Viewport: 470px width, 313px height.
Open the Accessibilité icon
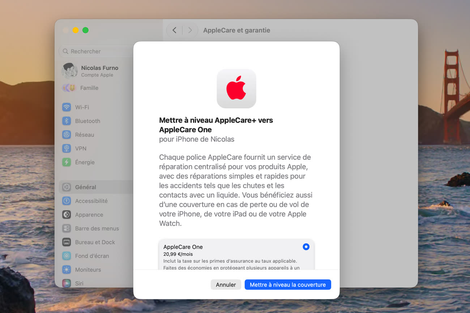coord(67,201)
